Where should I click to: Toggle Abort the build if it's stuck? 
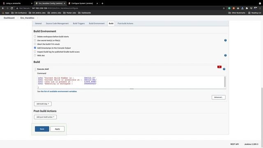click(35, 44)
